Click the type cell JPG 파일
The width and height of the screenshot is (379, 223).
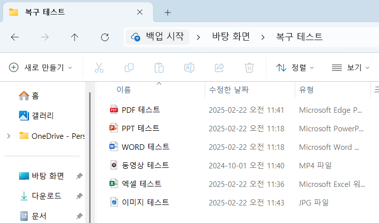point(314,202)
